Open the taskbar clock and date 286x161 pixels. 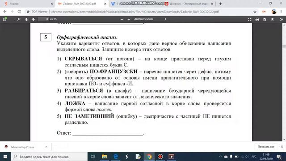[266, 157]
